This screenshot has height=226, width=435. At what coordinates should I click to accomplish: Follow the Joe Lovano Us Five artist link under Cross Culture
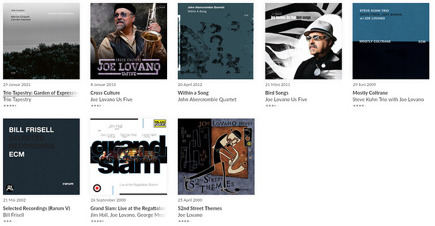111,99
